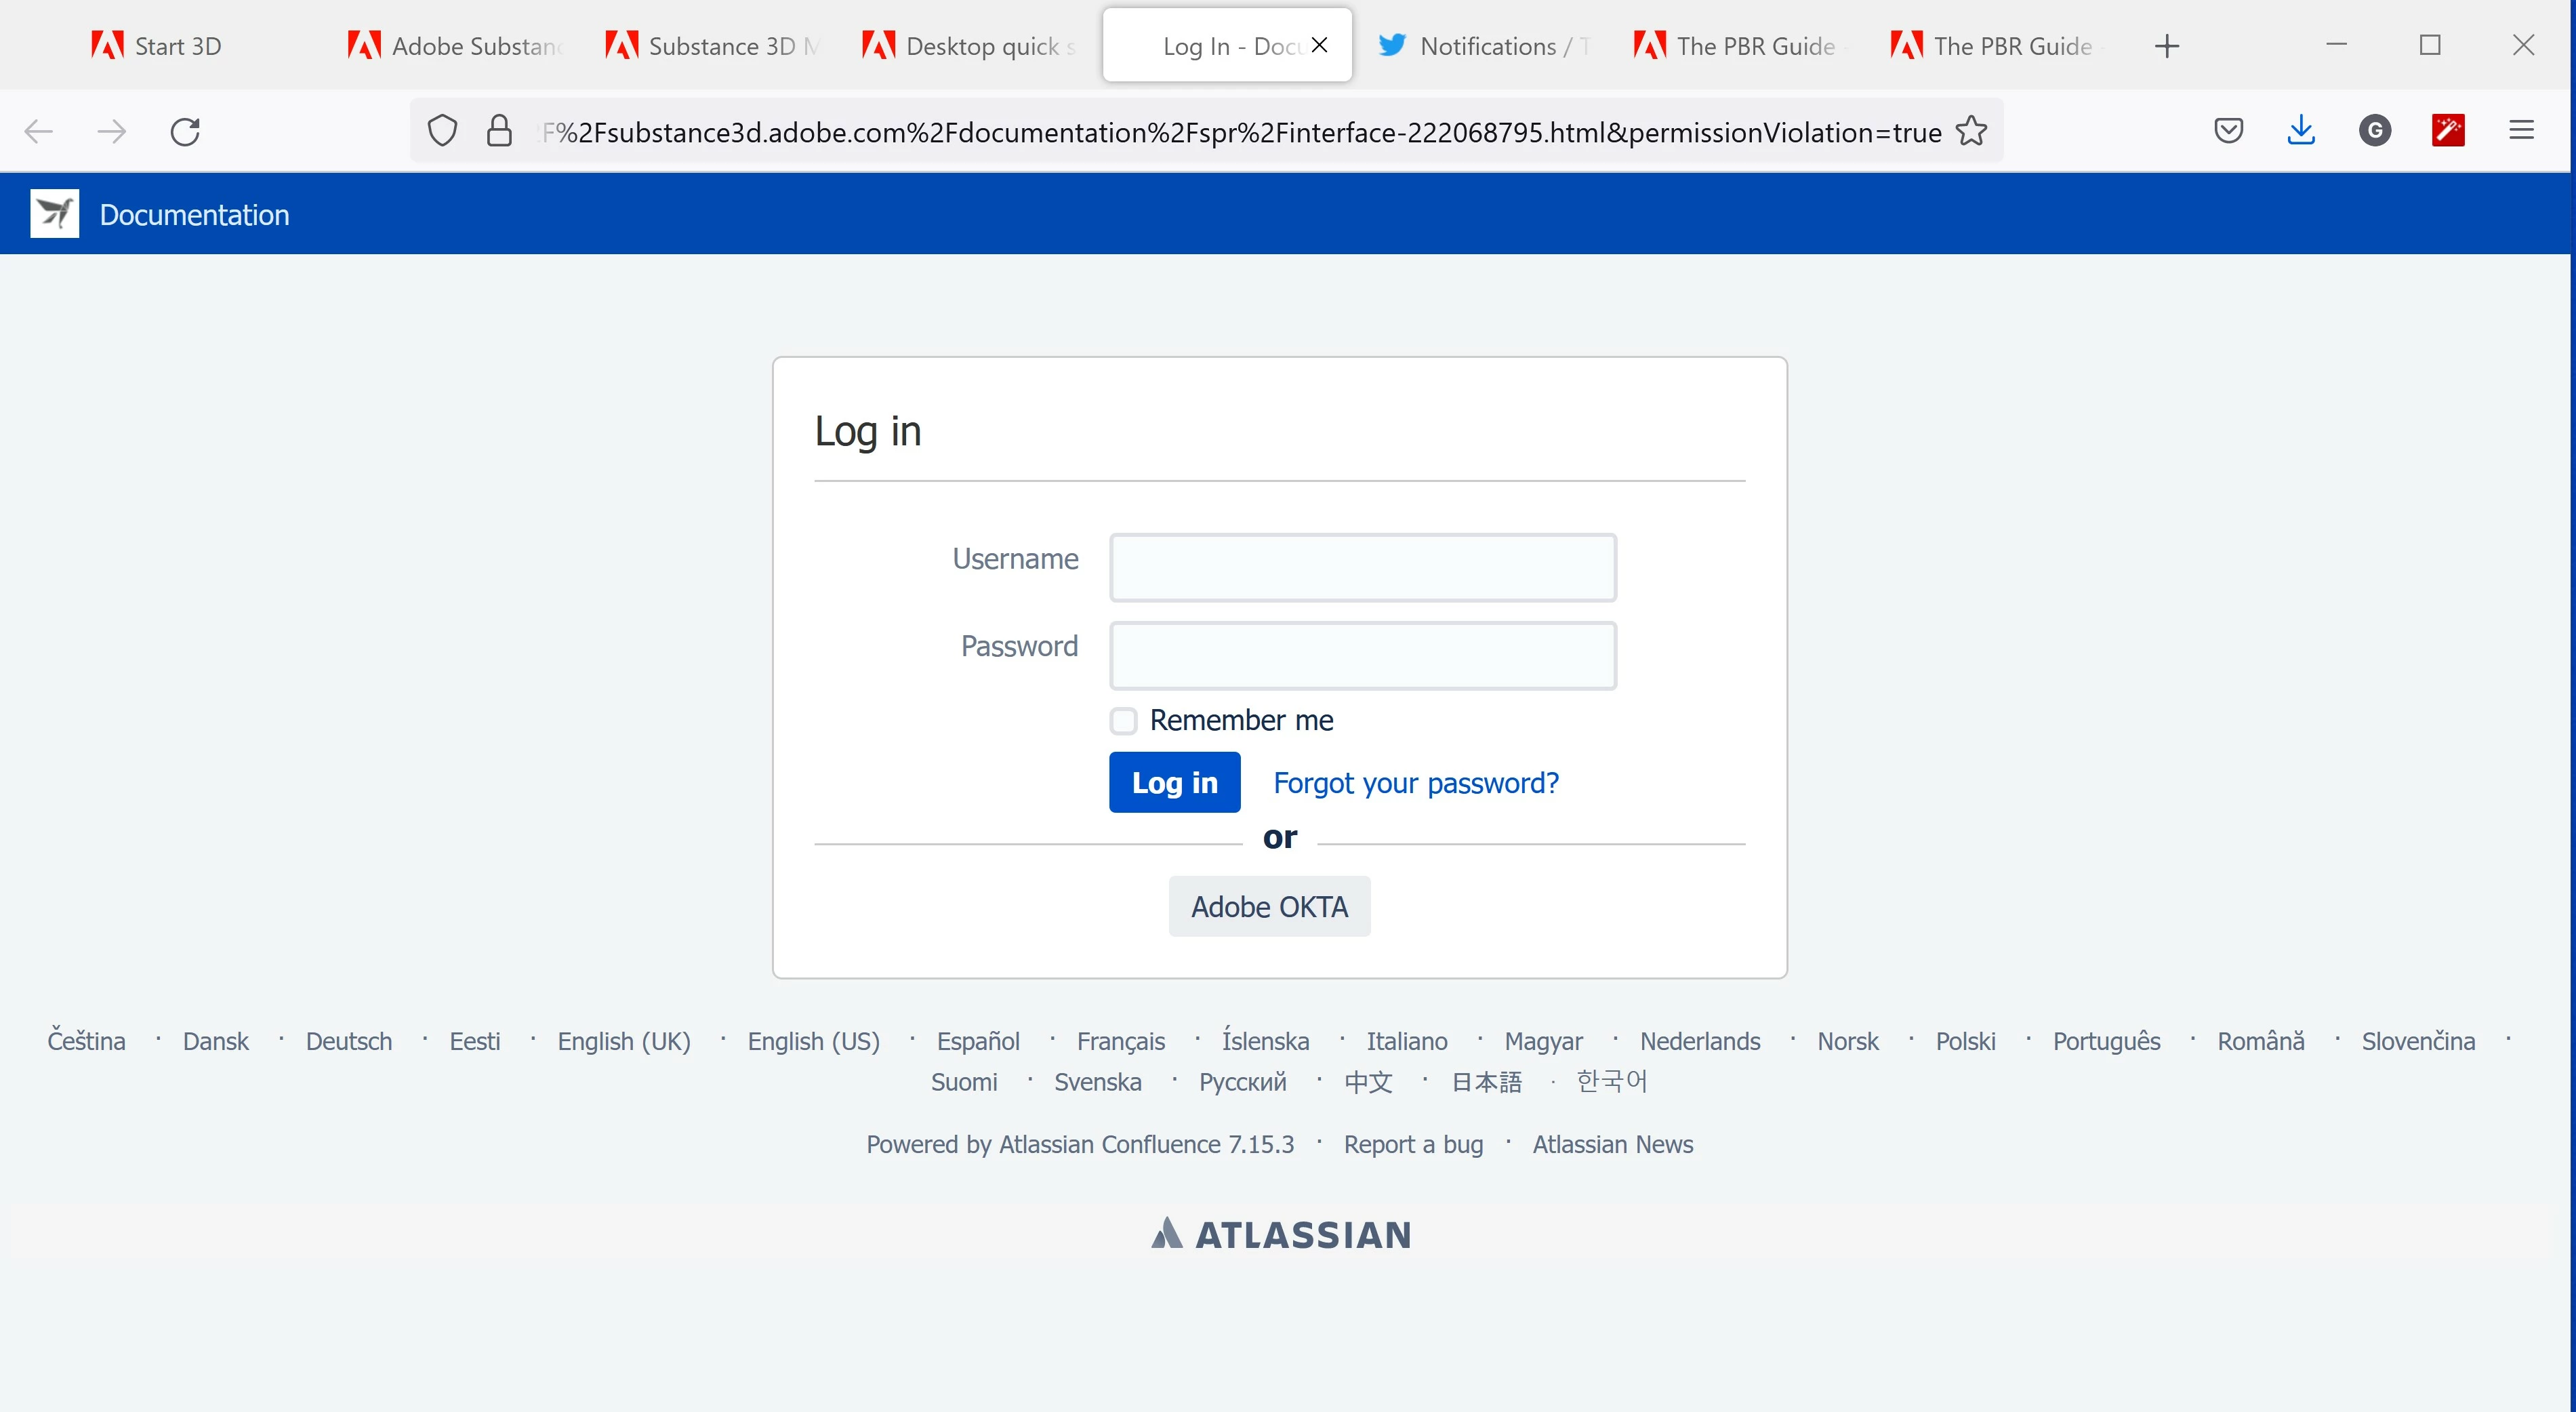The image size is (2576, 1412).
Task: Open a new browser tab
Action: [x=2166, y=46]
